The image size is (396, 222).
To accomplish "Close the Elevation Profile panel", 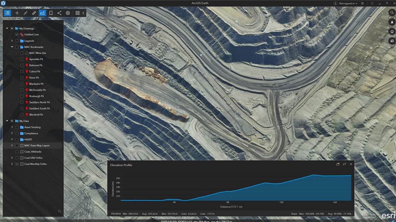I will tap(351, 164).
